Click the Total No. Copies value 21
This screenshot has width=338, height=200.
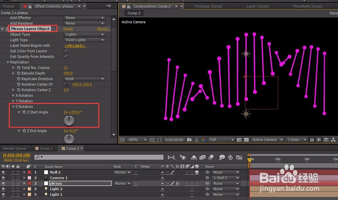(x=66, y=68)
